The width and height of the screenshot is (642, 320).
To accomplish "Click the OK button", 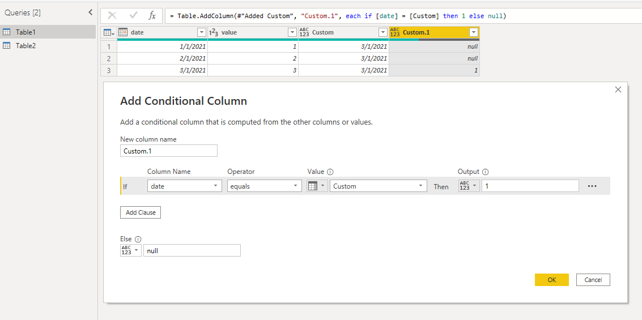I will point(551,279).
